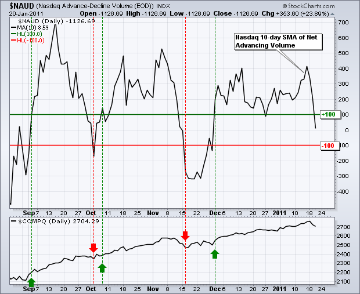Image resolution: width=360 pixels, height=294 pixels.
Task: Click the Sep label on the $COMPQ panel date axis
Action: point(28,289)
